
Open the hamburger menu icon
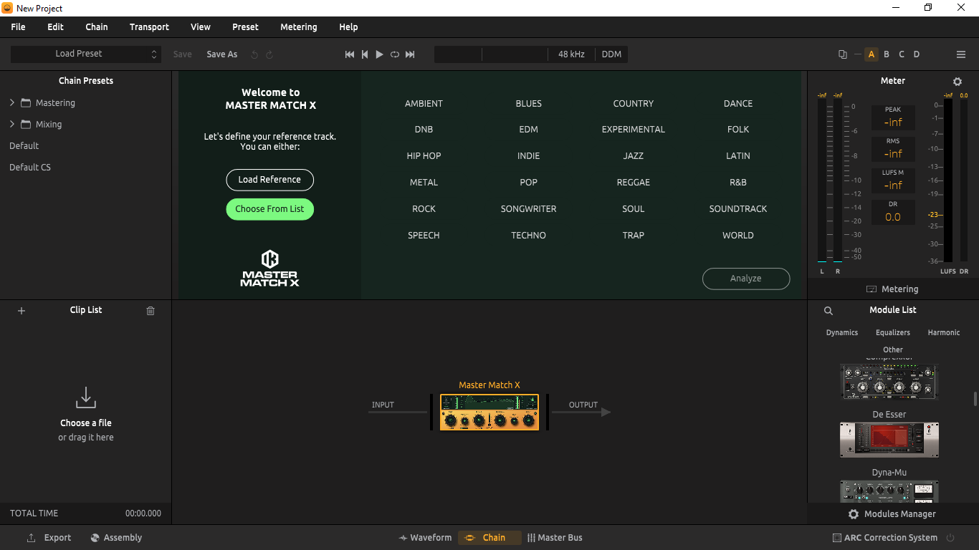coord(961,54)
